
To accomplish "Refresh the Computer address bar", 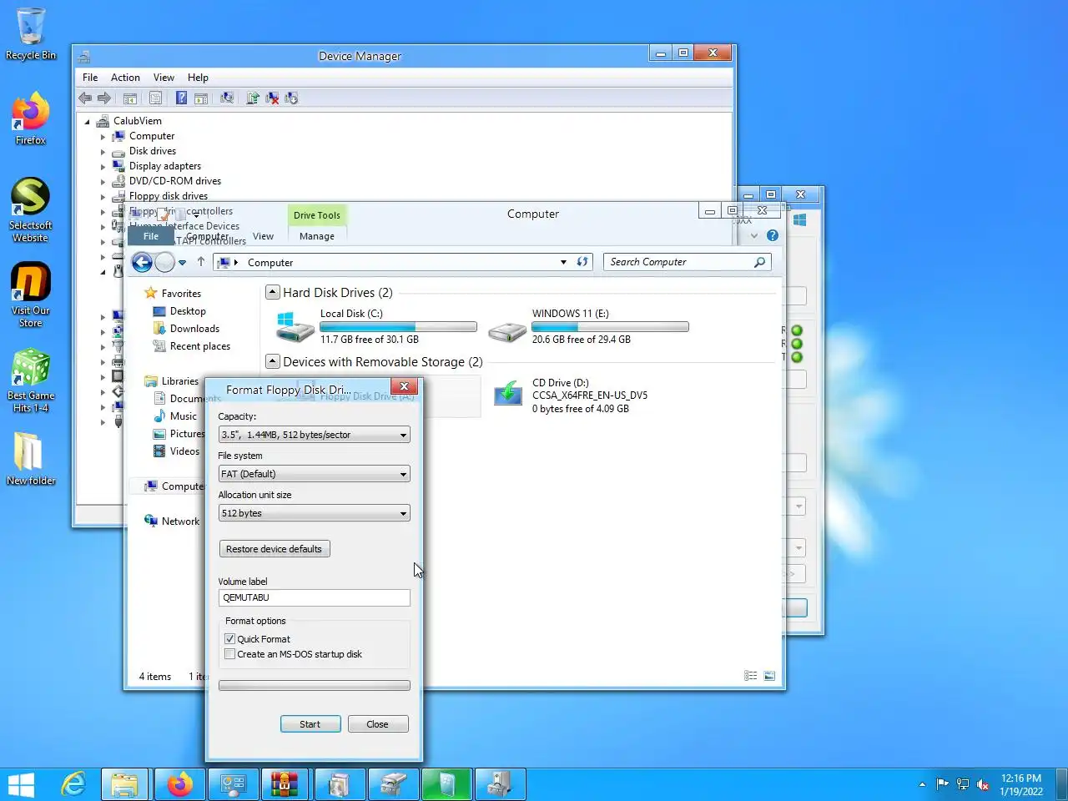I will [582, 262].
